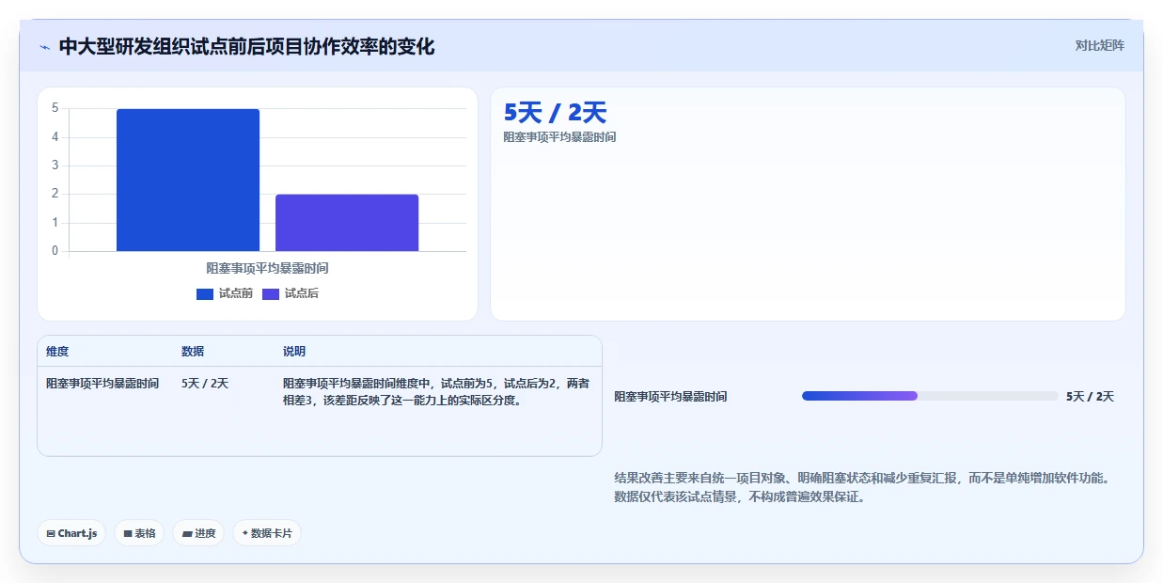This screenshot has height=583, width=1163.
Task: Click the progress row label 阻塞事项平均暴露时间
Action: [x=670, y=397]
